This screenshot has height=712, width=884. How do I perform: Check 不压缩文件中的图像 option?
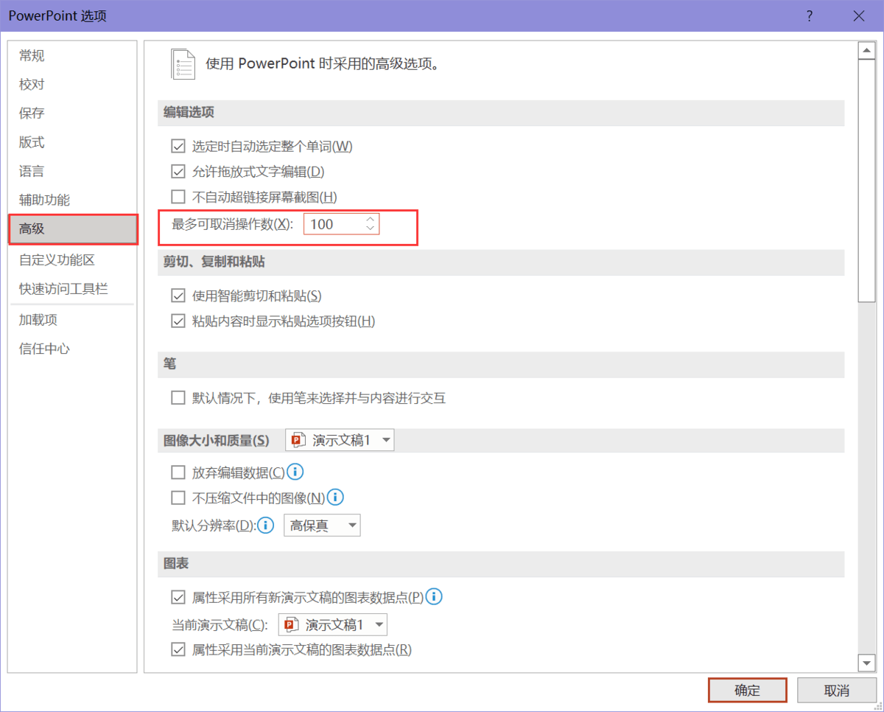coord(178,498)
